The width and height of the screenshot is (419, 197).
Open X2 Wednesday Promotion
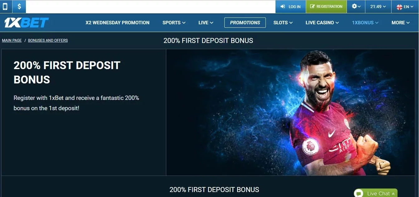pos(117,23)
